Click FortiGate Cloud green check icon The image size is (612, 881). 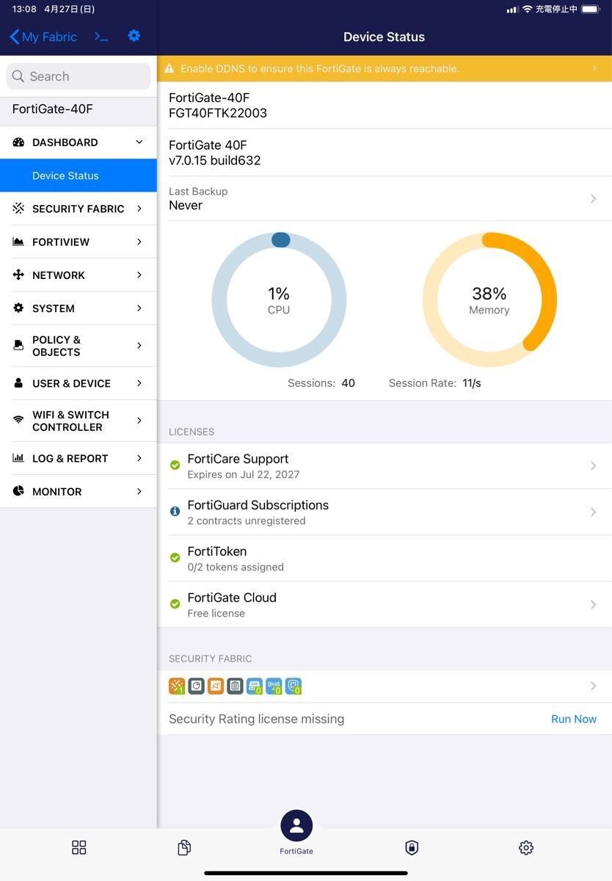(x=175, y=603)
